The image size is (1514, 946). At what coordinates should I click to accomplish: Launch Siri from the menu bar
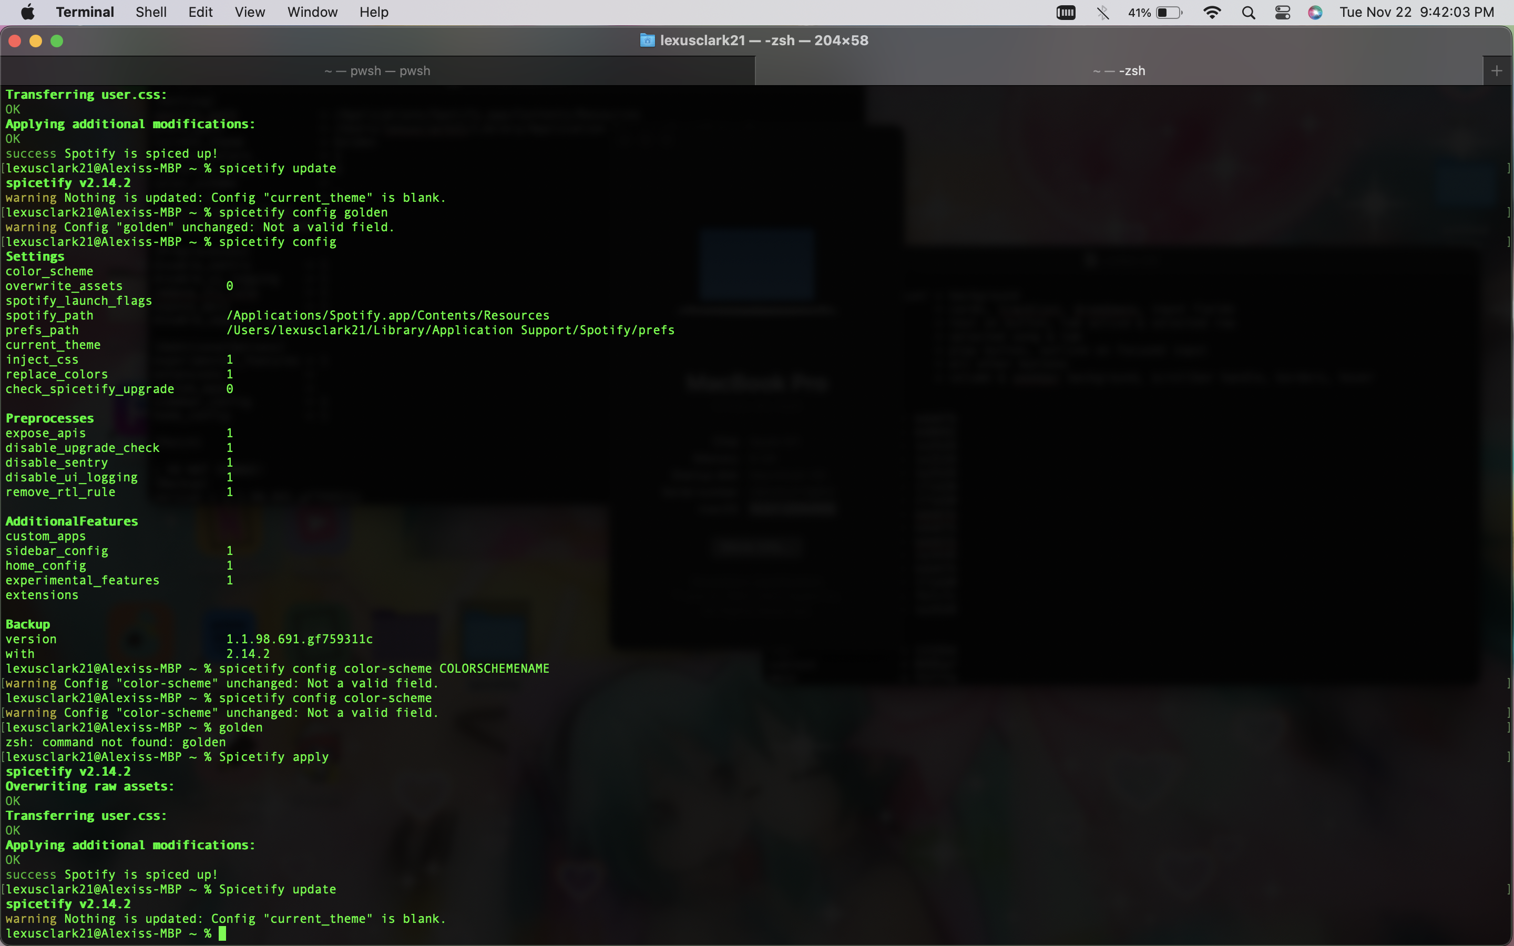click(1315, 13)
